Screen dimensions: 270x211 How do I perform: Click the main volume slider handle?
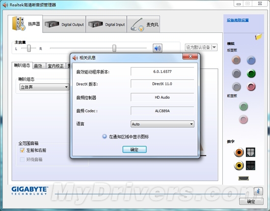(x=114, y=48)
